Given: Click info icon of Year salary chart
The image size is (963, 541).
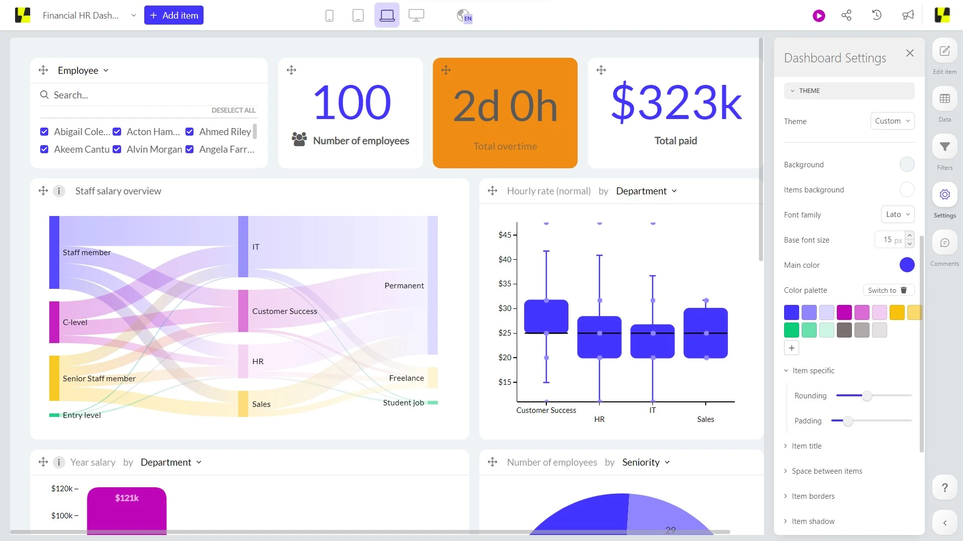Looking at the screenshot, I should point(59,462).
